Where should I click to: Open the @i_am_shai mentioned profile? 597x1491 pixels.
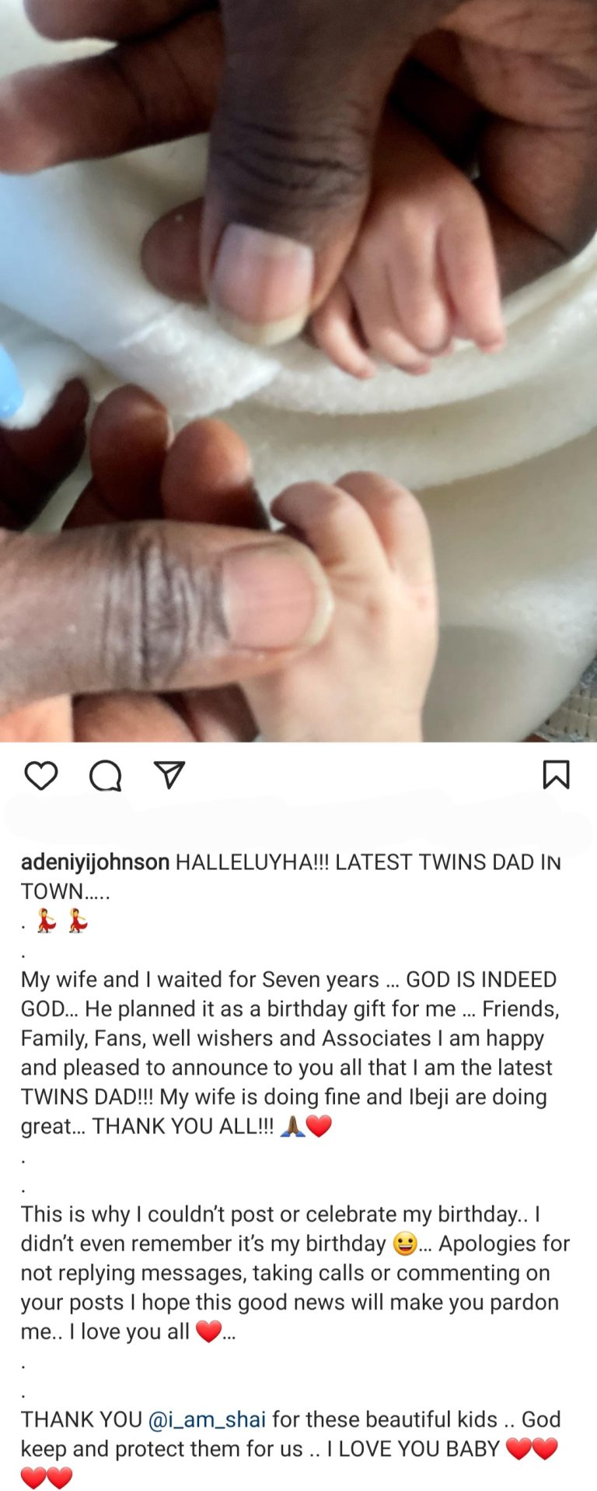(x=207, y=1419)
